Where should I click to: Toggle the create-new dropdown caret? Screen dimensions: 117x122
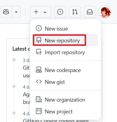pyautogui.click(x=45, y=12)
